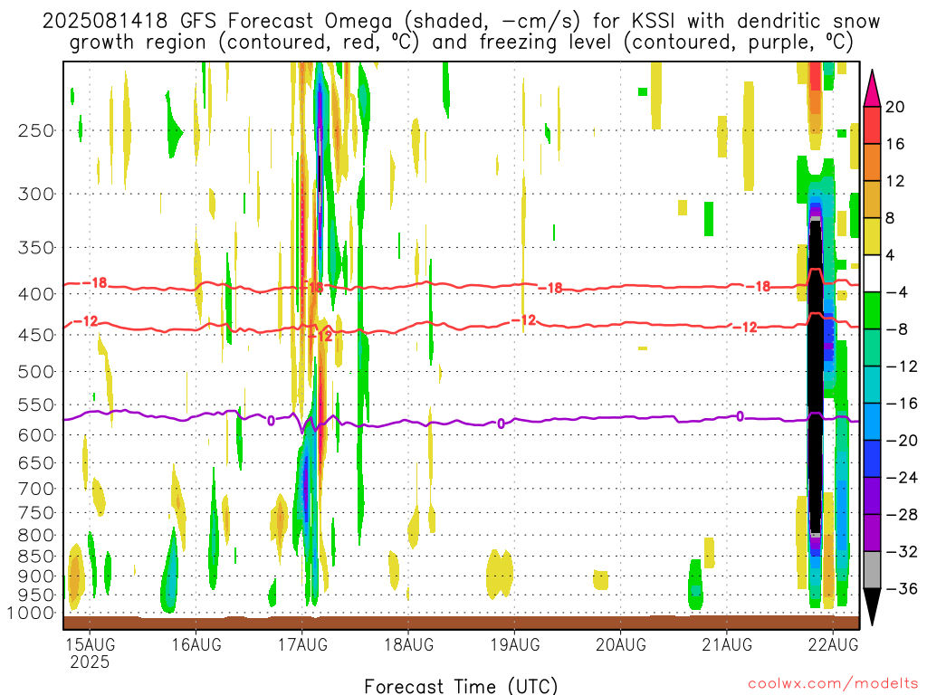The image size is (927, 695).
Task: Click the 850 pressure level label
Action: [36, 557]
